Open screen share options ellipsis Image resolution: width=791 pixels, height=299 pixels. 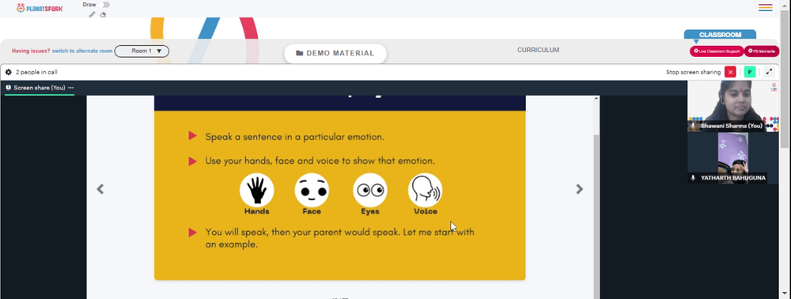coord(70,88)
